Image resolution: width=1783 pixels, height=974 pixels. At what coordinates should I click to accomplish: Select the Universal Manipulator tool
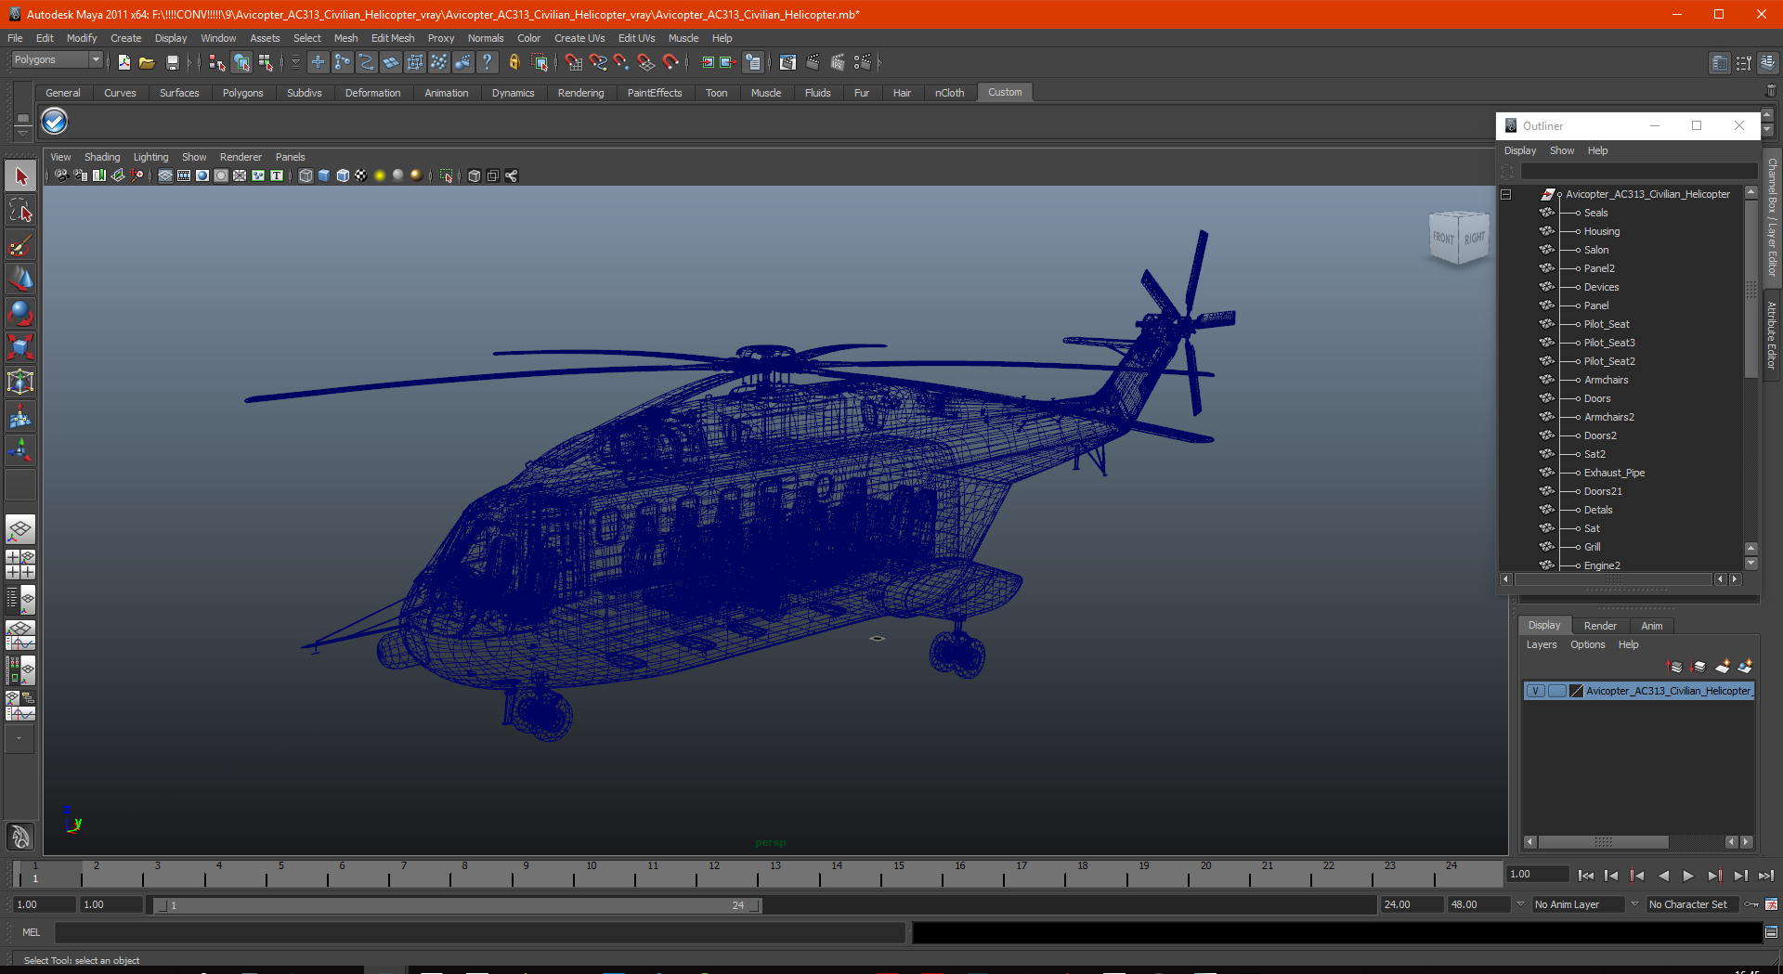pos(20,383)
